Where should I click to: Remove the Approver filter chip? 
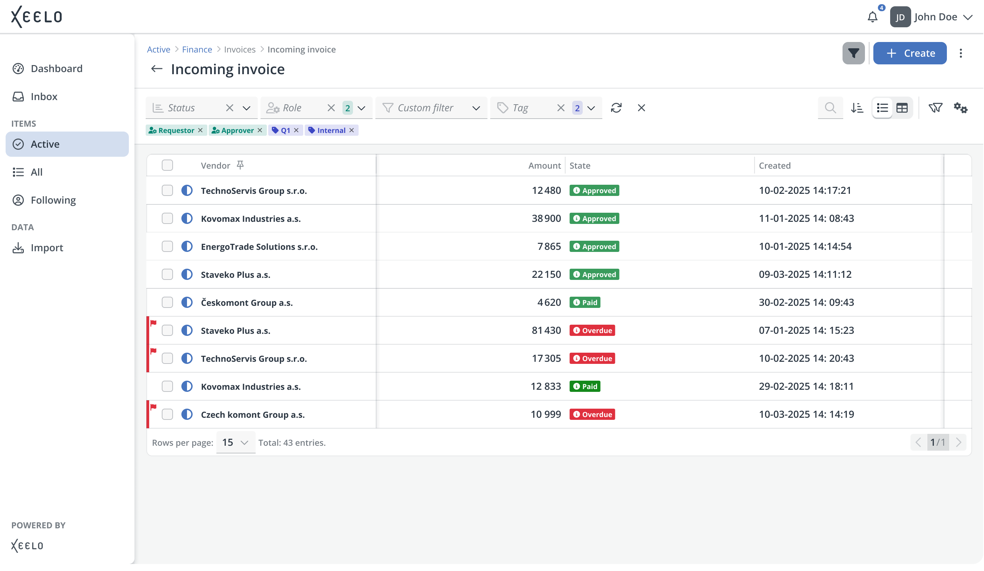[260, 130]
